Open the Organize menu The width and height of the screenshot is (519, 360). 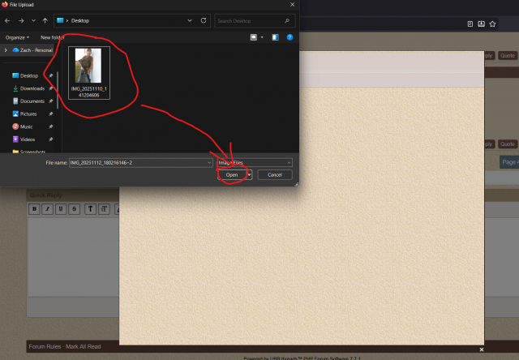pyautogui.click(x=16, y=37)
